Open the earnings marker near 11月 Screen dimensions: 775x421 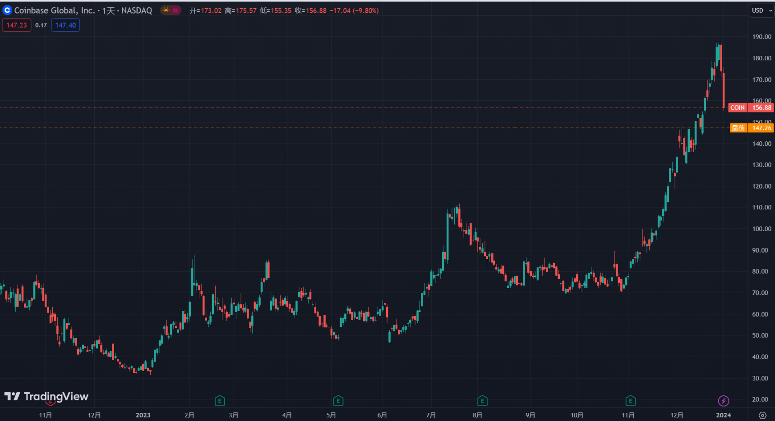(x=631, y=400)
